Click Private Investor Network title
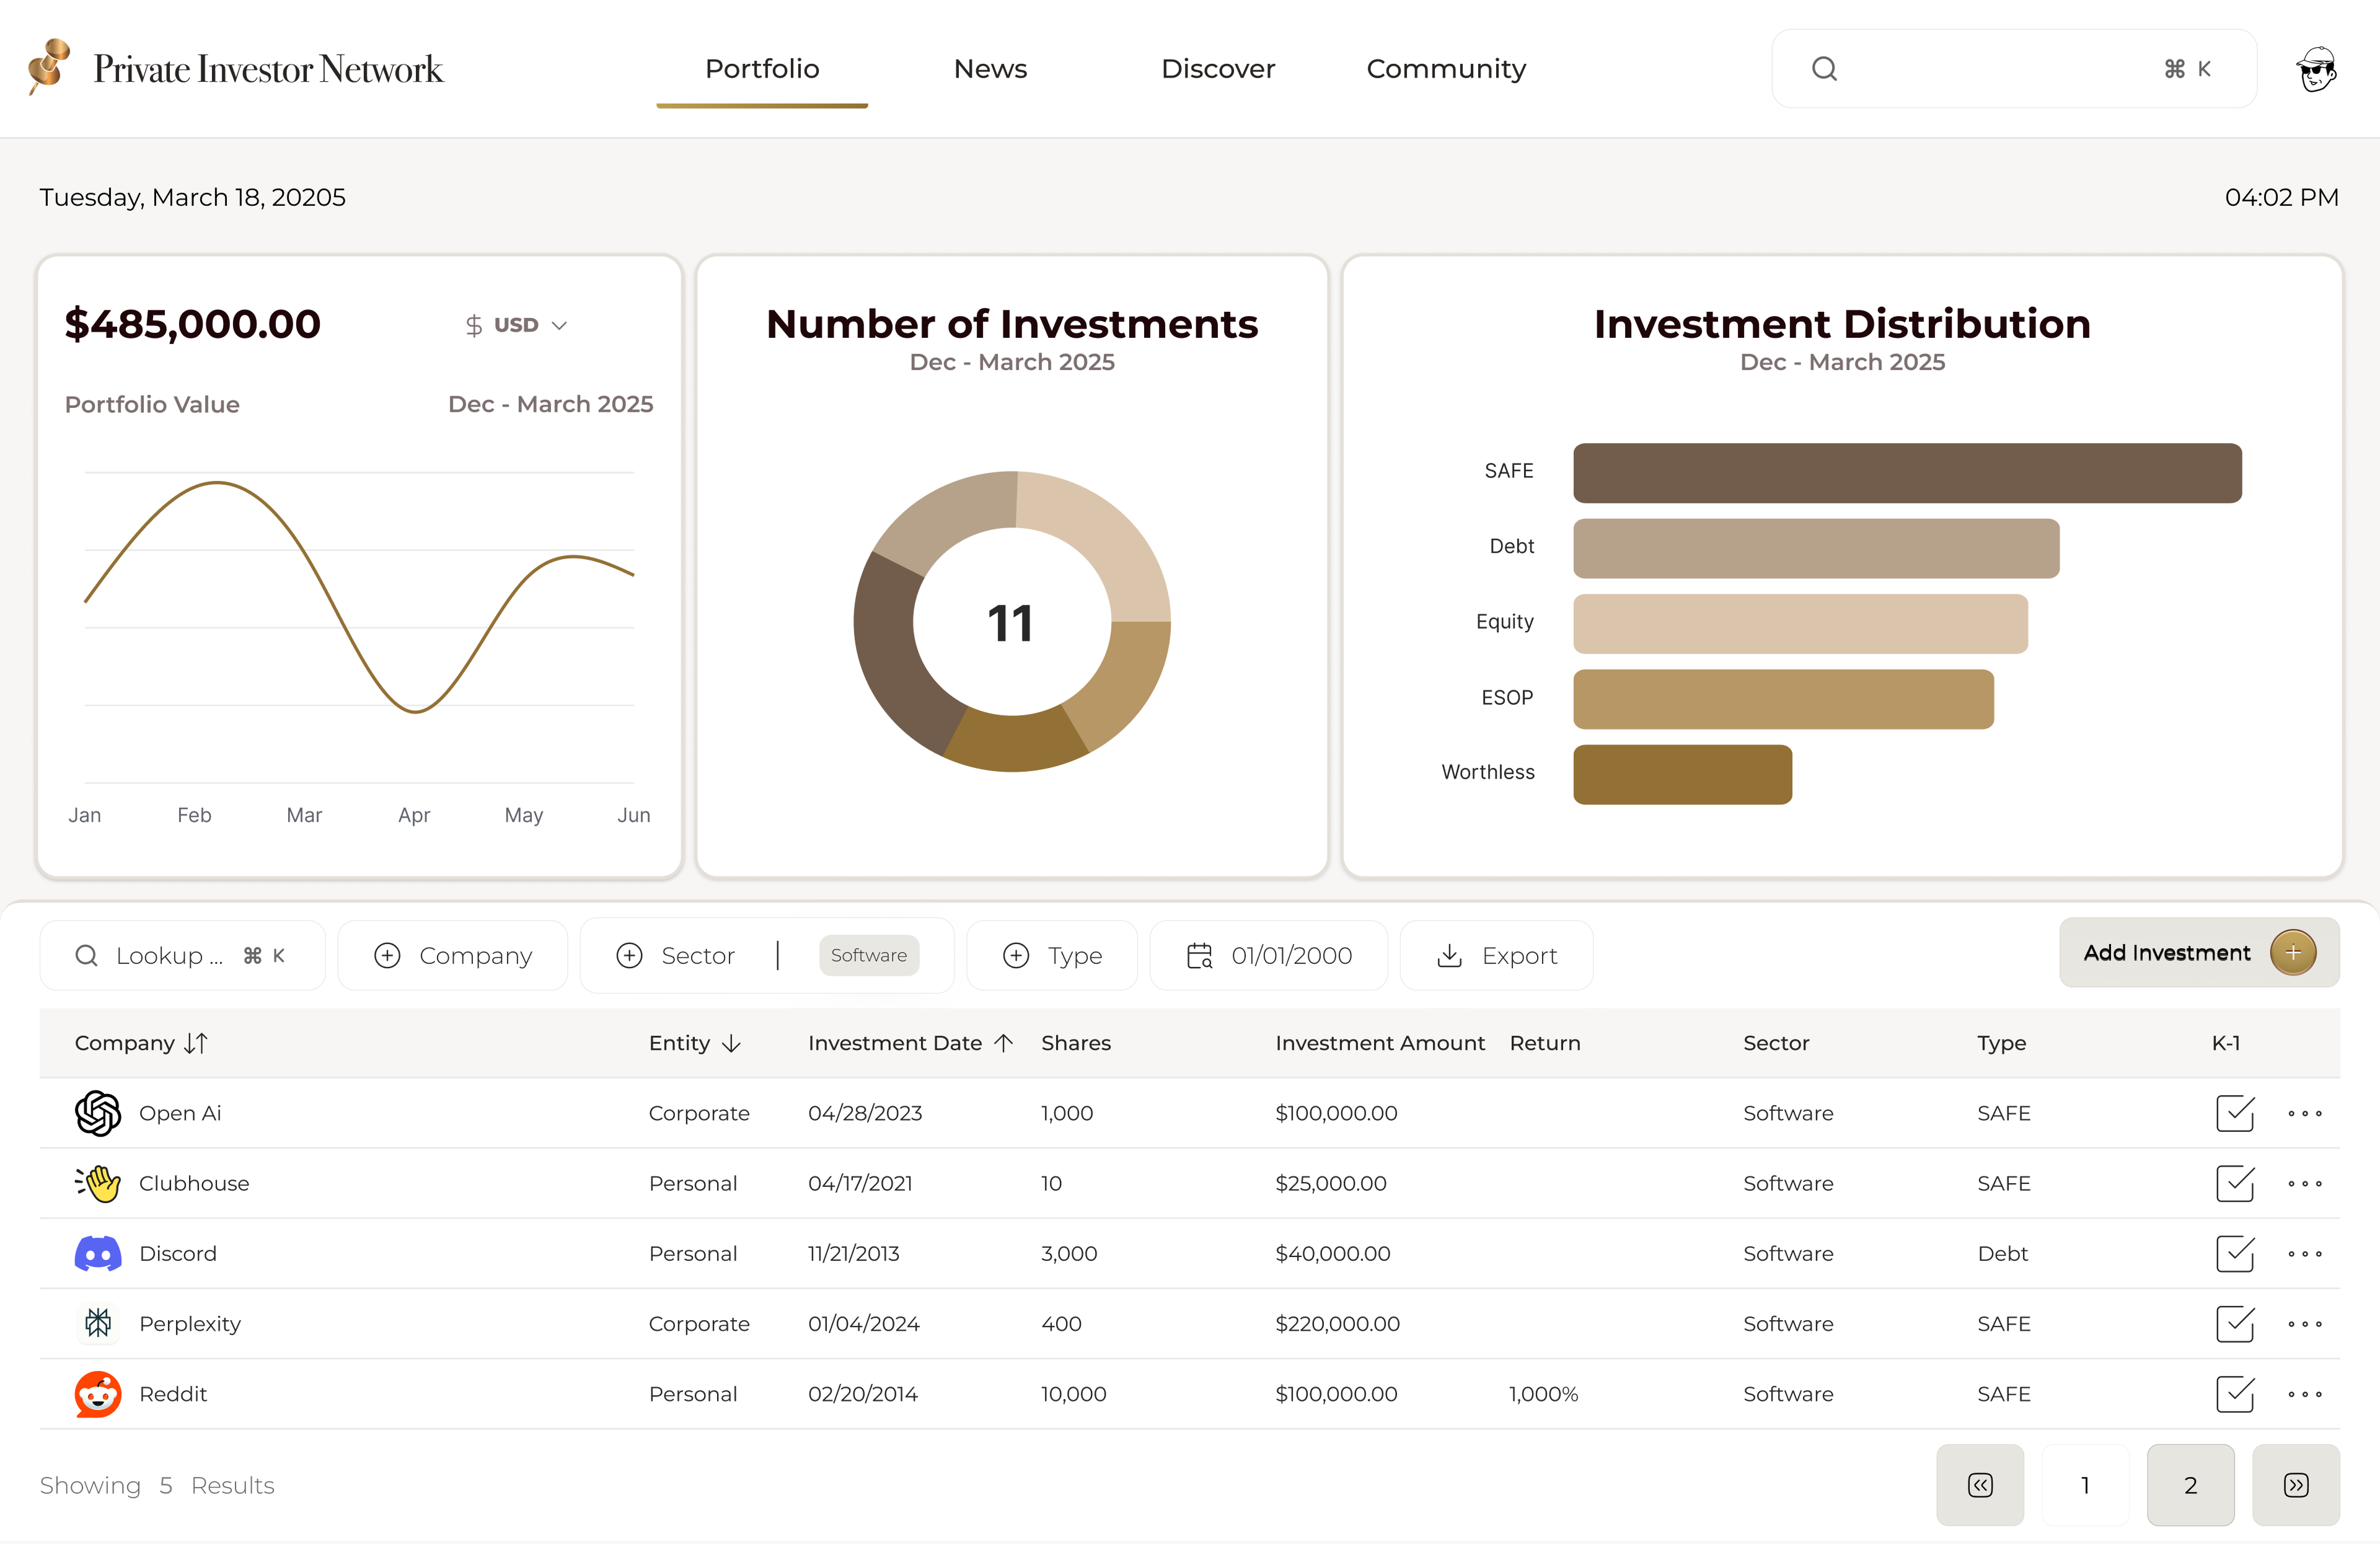Image resolution: width=2380 pixels, height=1544 pixels. click(x=268, y=69)
